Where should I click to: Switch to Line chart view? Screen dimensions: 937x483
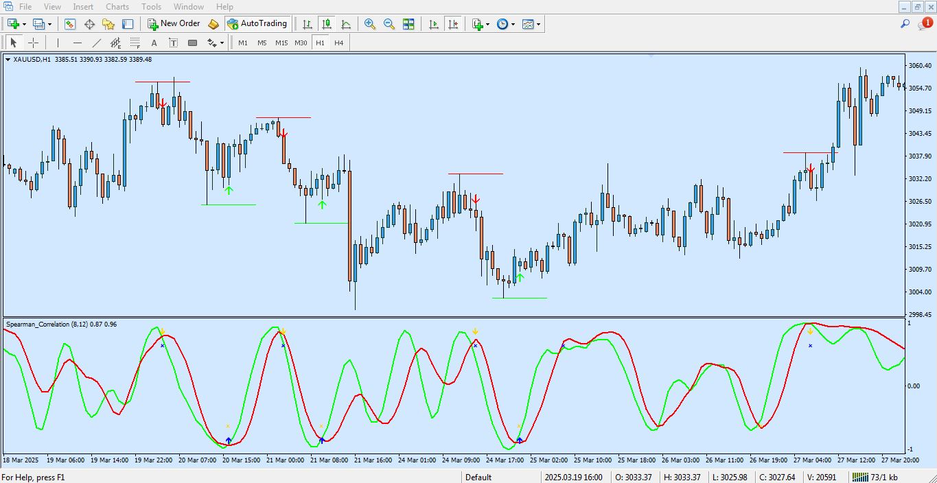point(347,24)
